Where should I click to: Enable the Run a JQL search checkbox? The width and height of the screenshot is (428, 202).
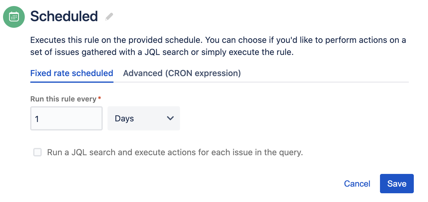pyautogui.click(x=37, y=152)
